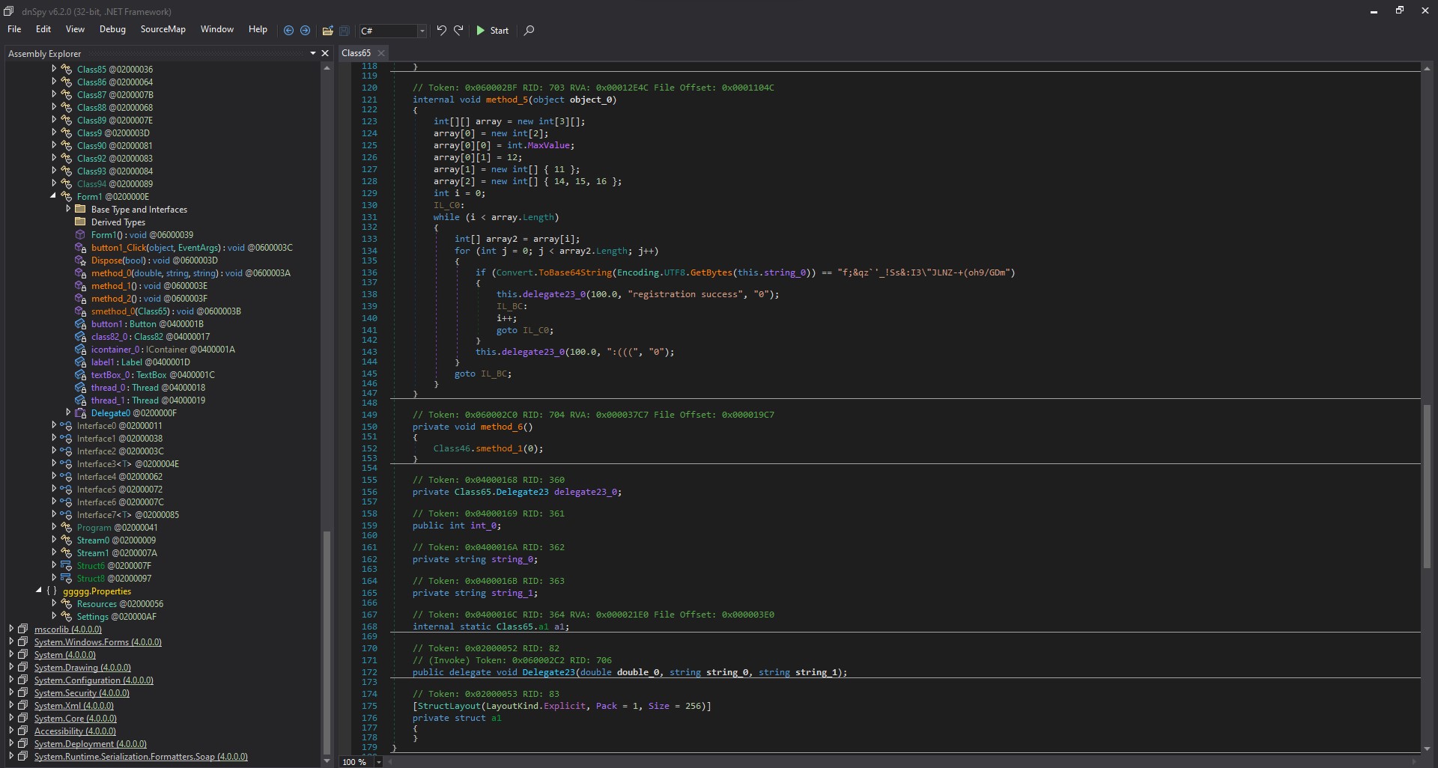Open the zoom percentage dropdown

pos(379,762)
